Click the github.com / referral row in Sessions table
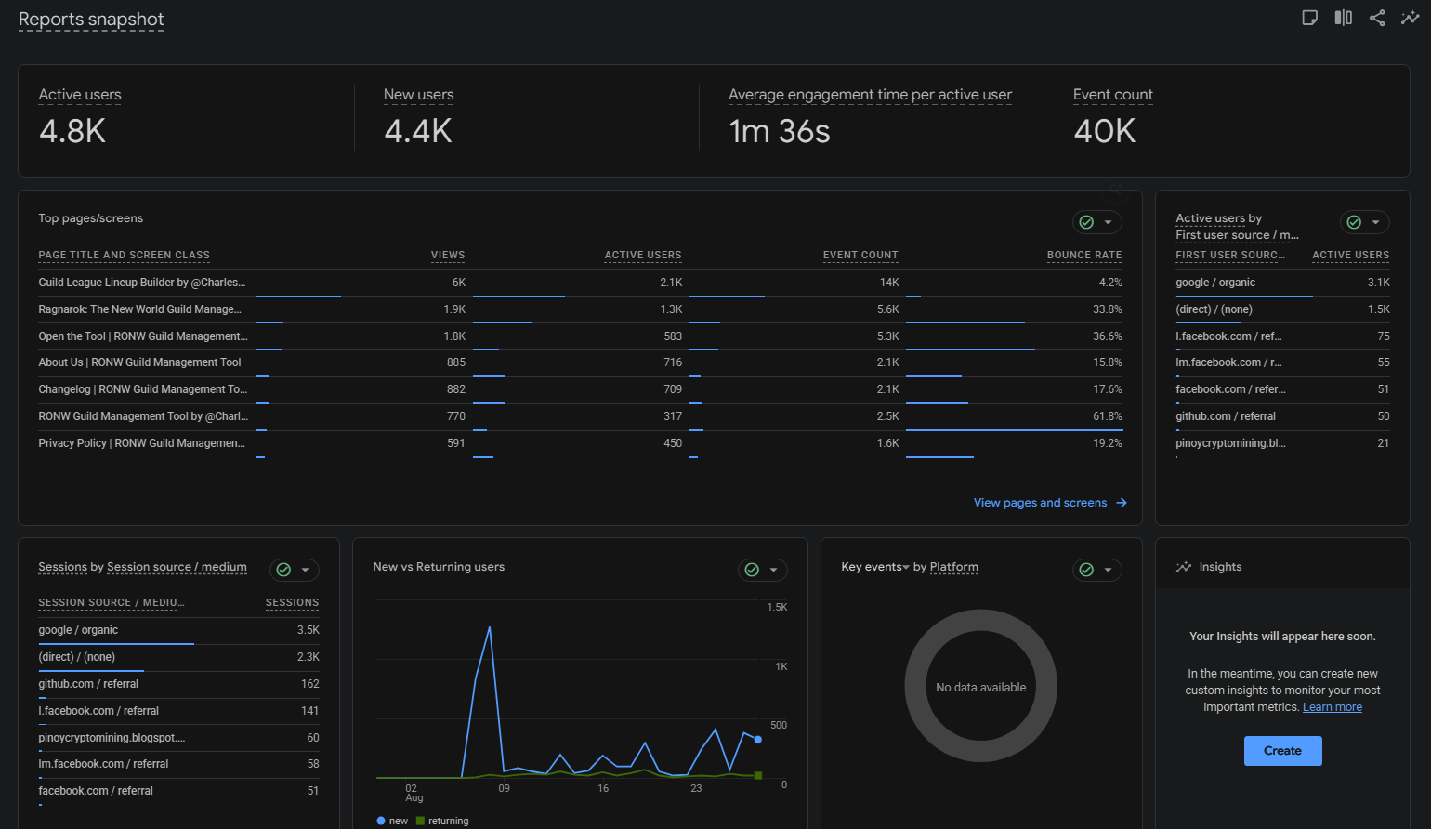Image resolution: width=1431 pixels, height=829 pixels. (x=178, y=684)
